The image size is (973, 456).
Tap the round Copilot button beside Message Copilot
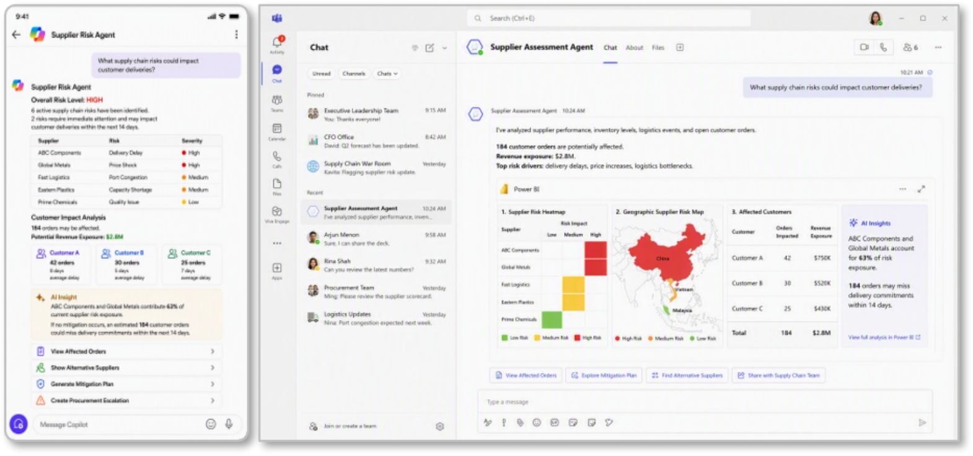[x=19, y=424]
